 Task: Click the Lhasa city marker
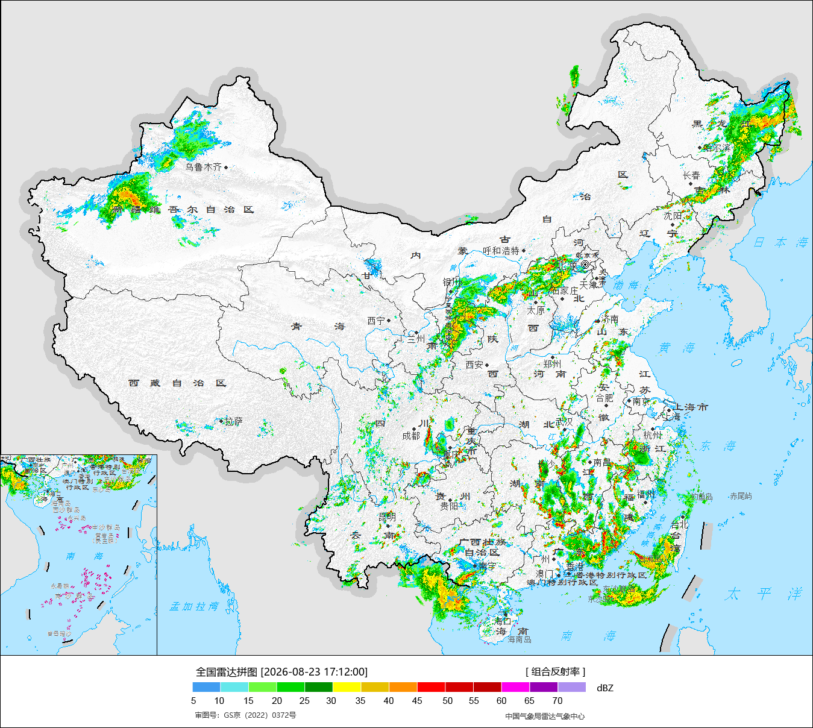(x=222, y=421)
